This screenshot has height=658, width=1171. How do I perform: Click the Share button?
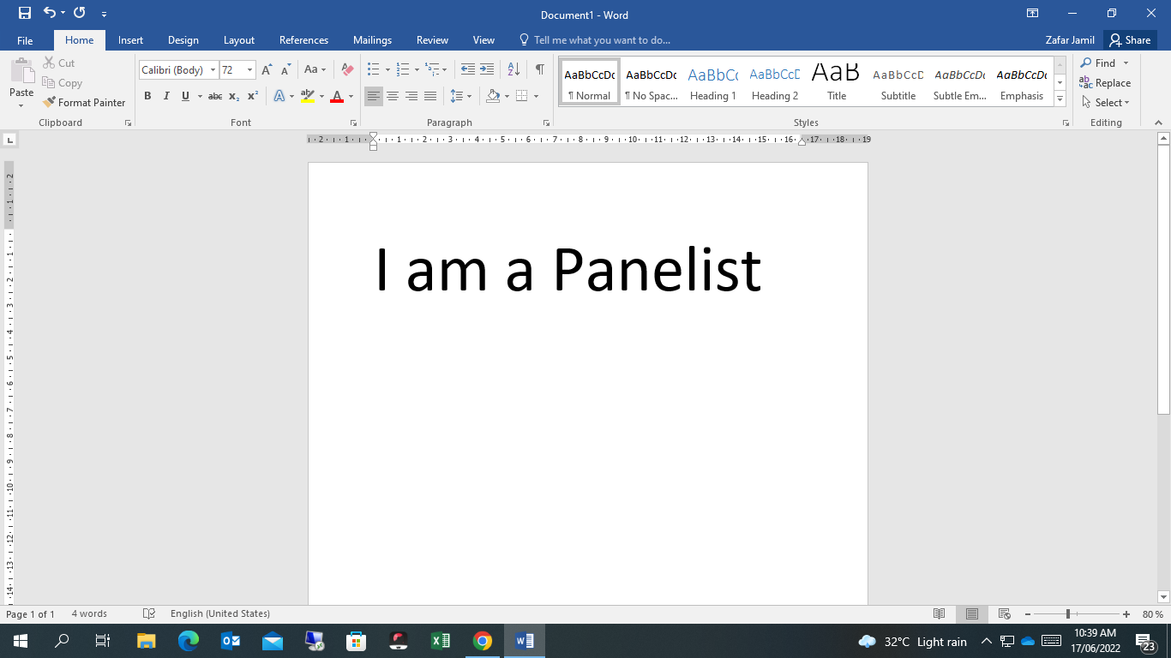tap(1129, 40)
